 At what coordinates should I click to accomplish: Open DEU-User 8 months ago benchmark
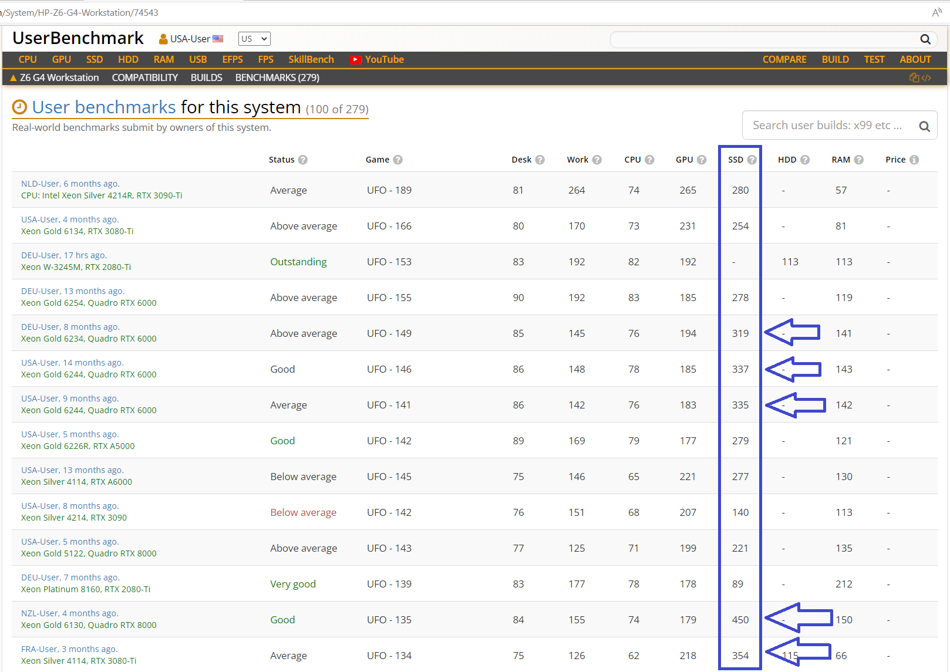click(x=70, y=327)
